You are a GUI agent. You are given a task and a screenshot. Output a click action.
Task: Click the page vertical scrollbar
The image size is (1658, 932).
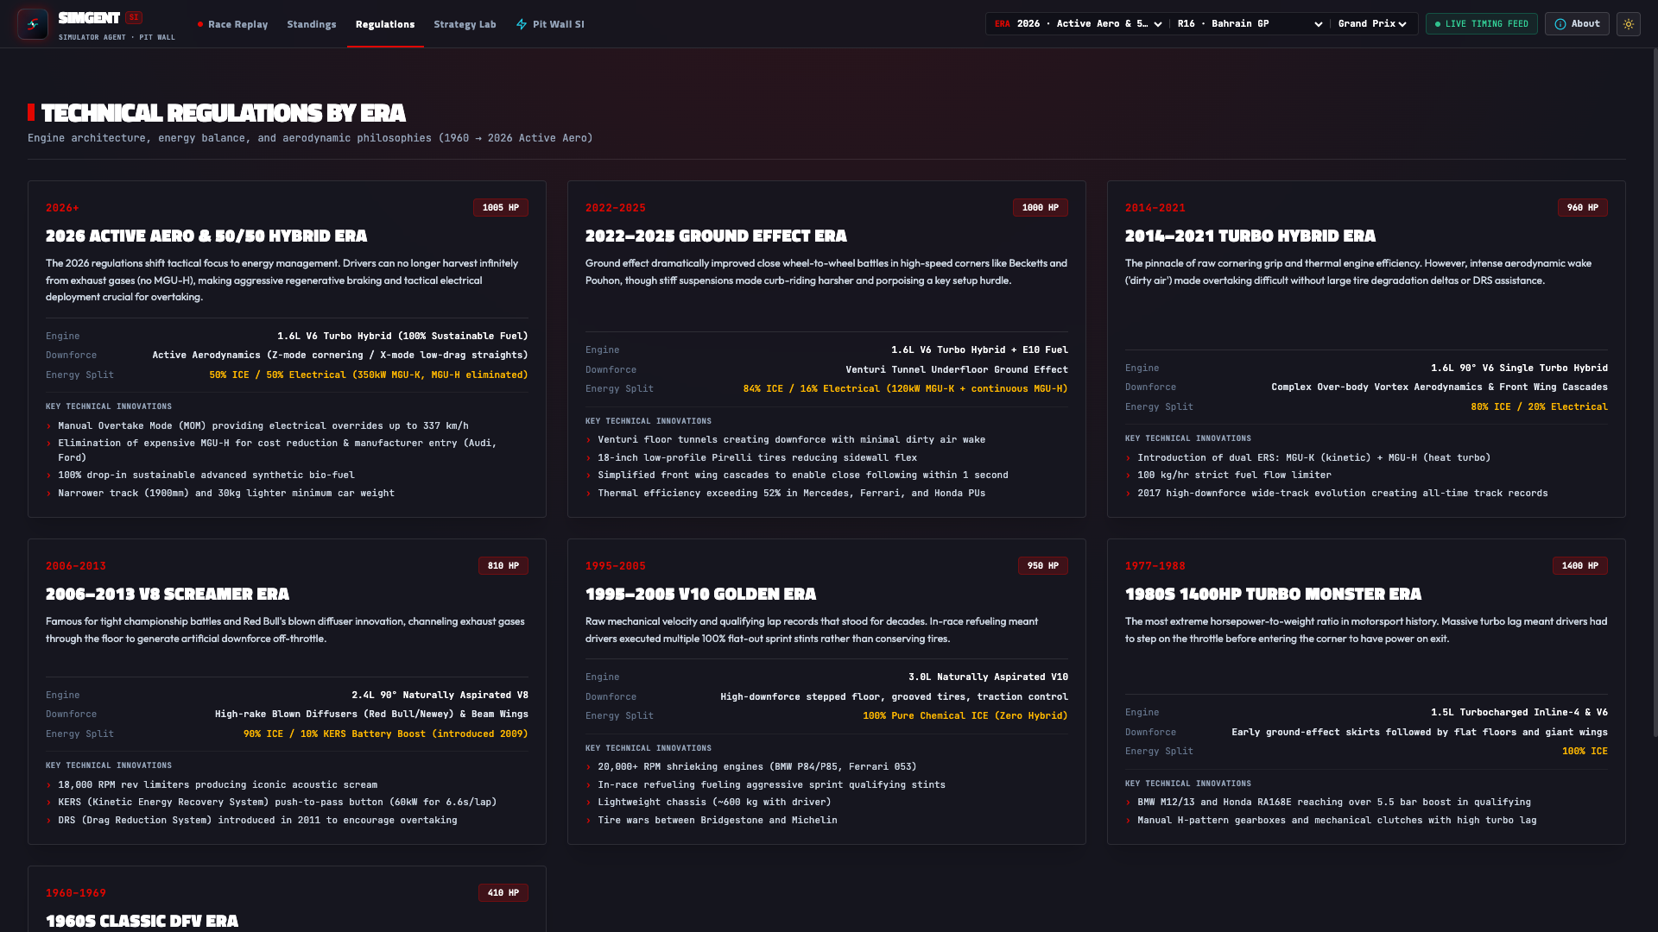point(1655,393)
